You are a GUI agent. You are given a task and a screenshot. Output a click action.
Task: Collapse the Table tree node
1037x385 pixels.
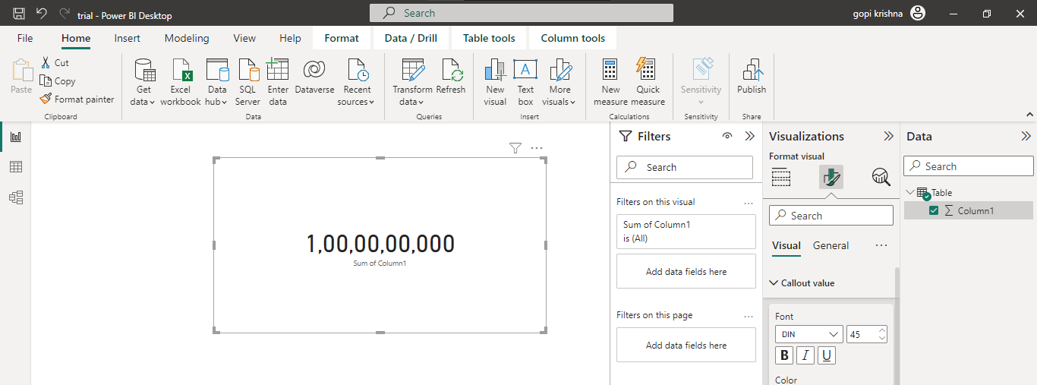point(909,193)
